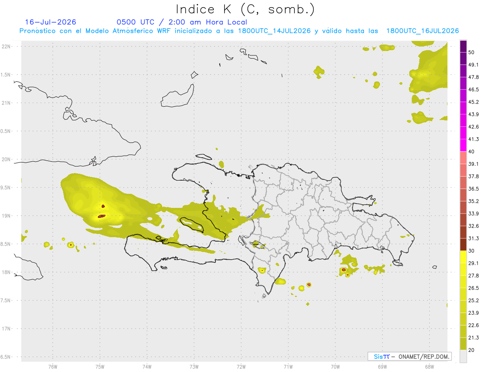Click the dark purple legend band above 50
The width and height of the screenshot is (482, 372).
(x=463, y=47)
